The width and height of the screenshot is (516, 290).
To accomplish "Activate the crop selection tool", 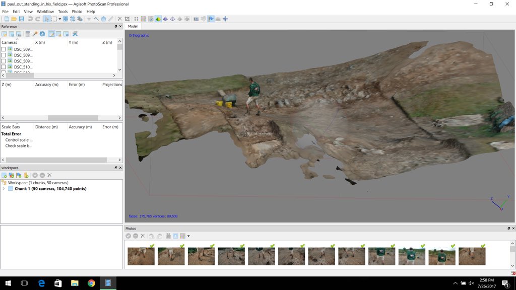I will 127,19.
